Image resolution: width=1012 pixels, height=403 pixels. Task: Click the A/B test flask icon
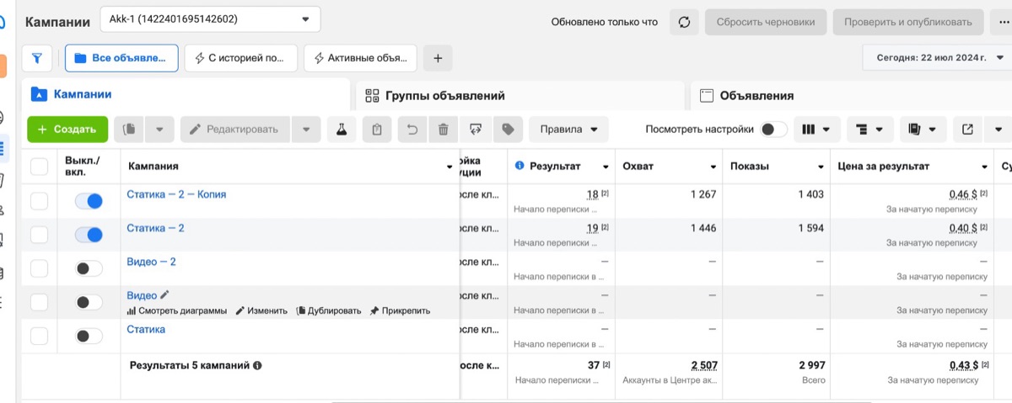pos(341,130)
